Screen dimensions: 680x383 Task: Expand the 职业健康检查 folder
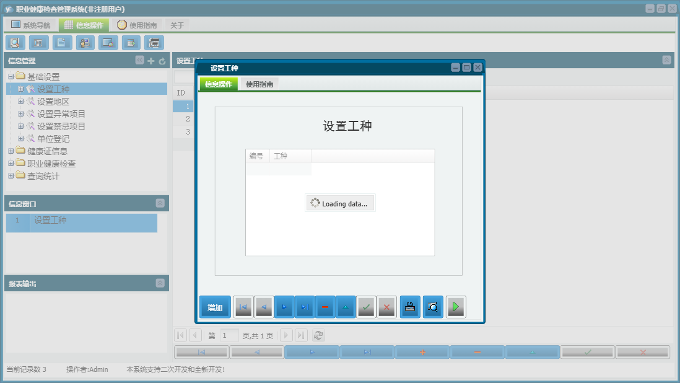point(11,164)
